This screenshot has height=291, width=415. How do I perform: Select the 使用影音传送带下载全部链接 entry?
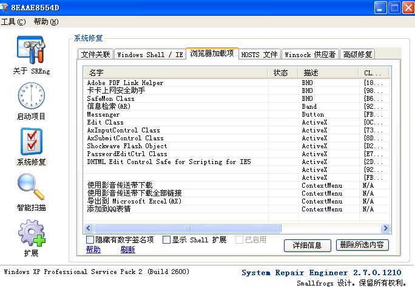point(237,193)
